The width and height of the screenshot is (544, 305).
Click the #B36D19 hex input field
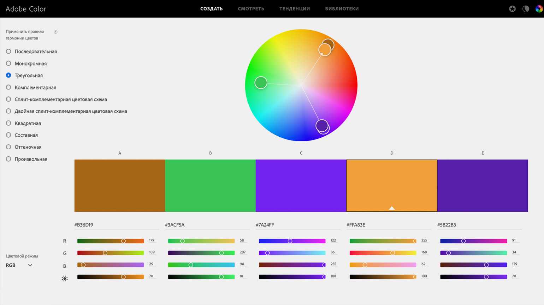(x=117, y=225)
